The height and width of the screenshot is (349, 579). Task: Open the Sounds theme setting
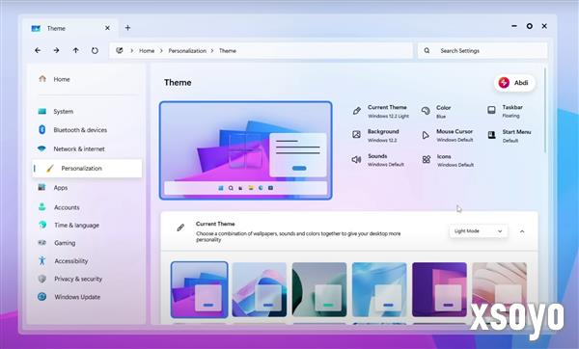(377, 160)
